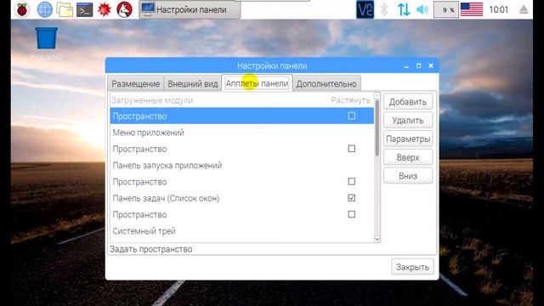Click the US flag keyboard layout icon
Image resolution: width=544 pixels, height=306 pixels.
[472, 9]
